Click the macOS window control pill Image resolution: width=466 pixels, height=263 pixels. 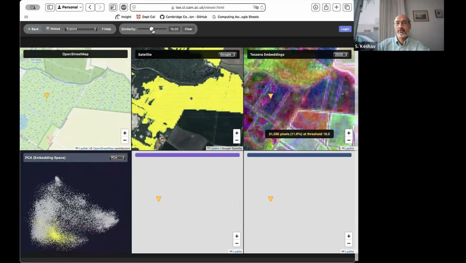tap(33, 8)
